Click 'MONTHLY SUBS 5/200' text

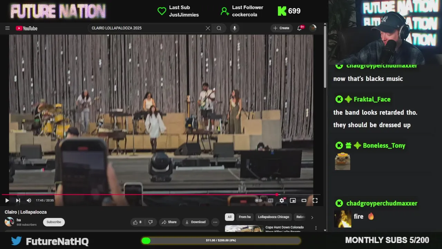point(387,240)
